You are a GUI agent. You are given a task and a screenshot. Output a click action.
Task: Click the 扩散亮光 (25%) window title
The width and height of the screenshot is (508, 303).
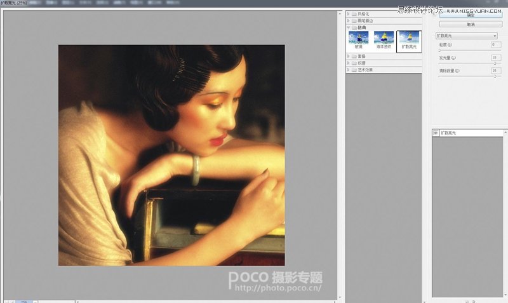tap(13, 3)
